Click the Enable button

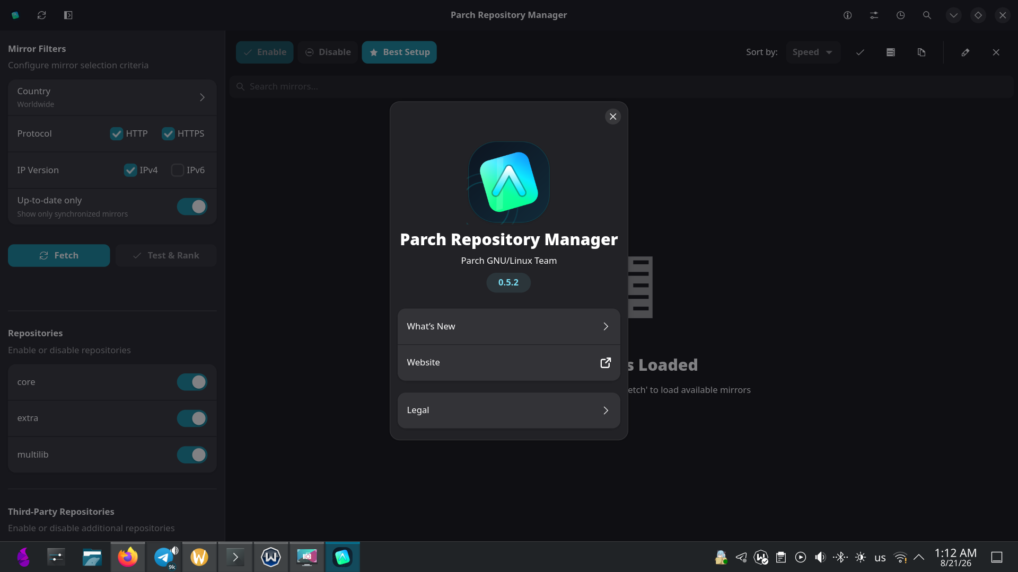[x=265, y=52]
